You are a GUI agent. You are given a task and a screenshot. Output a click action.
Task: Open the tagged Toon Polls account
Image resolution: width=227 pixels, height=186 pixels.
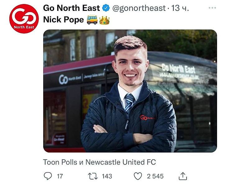coord(60,162)
